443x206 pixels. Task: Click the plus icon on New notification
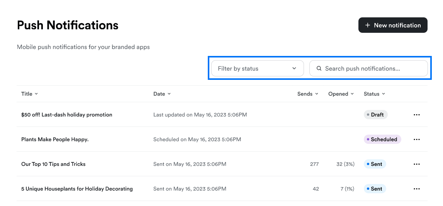pyautogui.click(x=367, y=25)
